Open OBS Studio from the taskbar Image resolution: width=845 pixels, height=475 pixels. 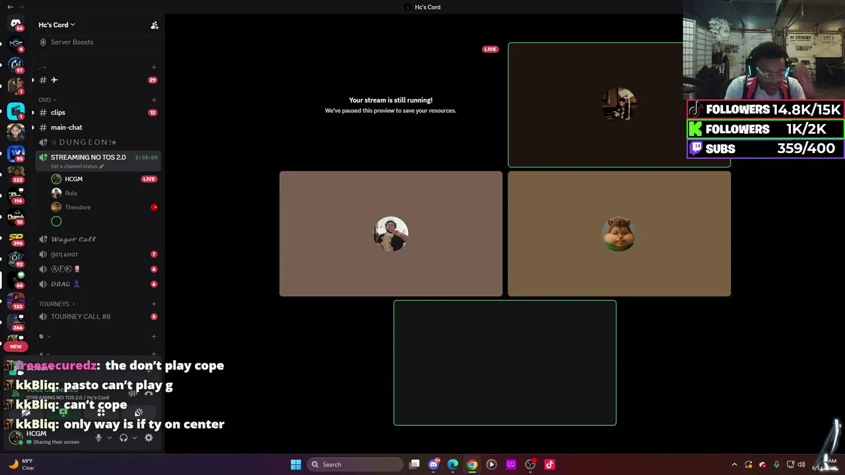(530, 464)
